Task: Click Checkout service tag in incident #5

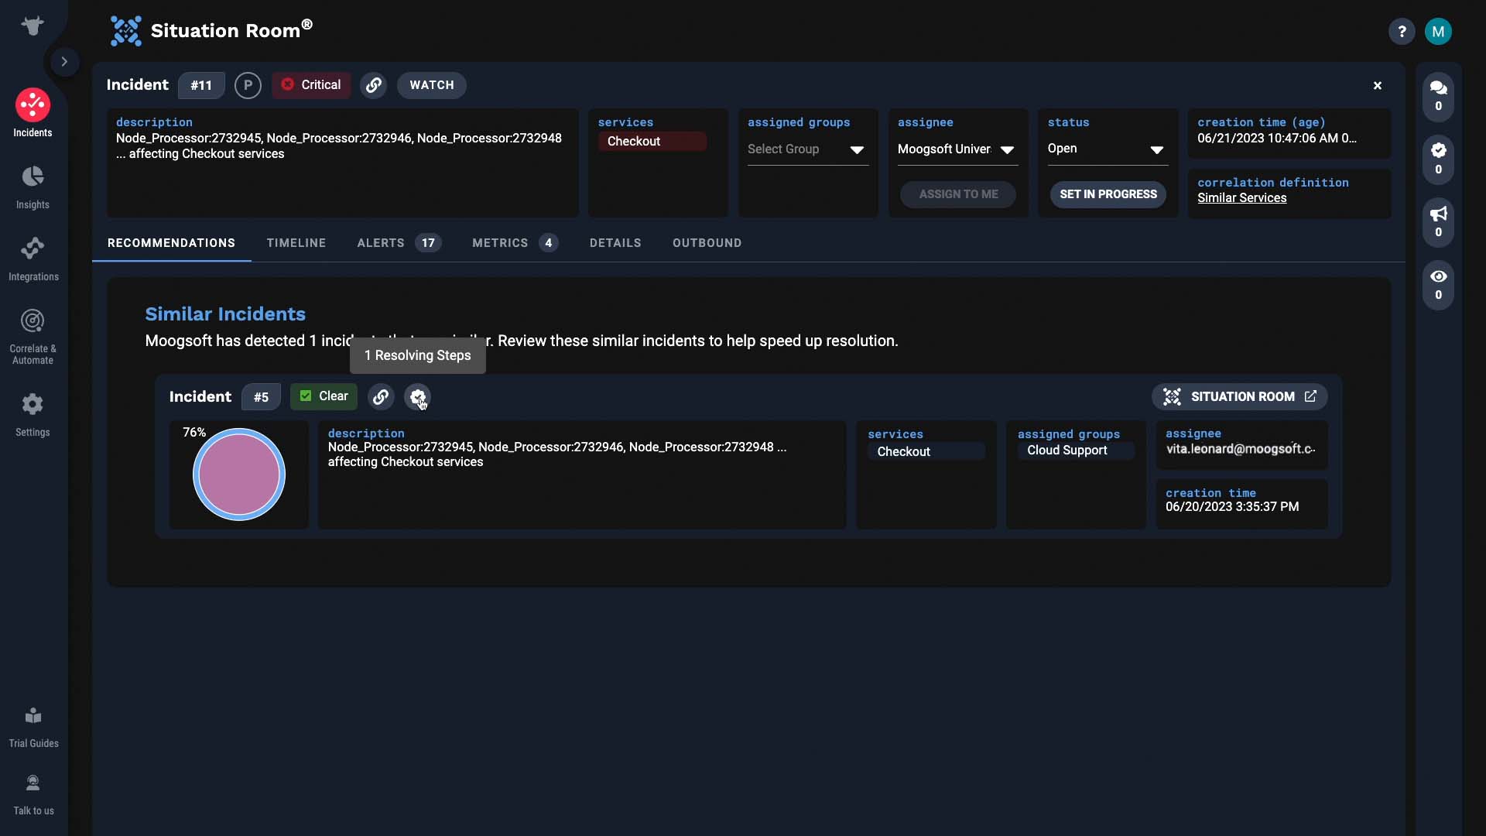Action: (926, 451)
